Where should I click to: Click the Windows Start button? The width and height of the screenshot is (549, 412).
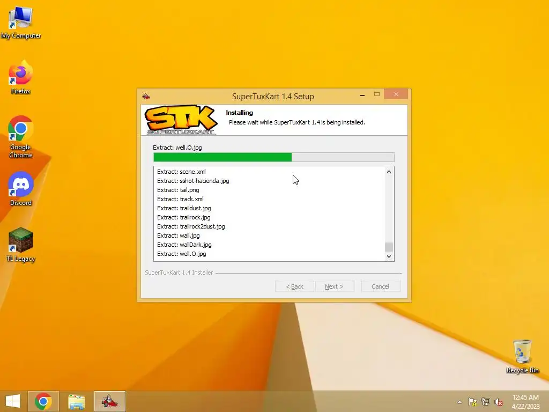(x=13, y=401)
